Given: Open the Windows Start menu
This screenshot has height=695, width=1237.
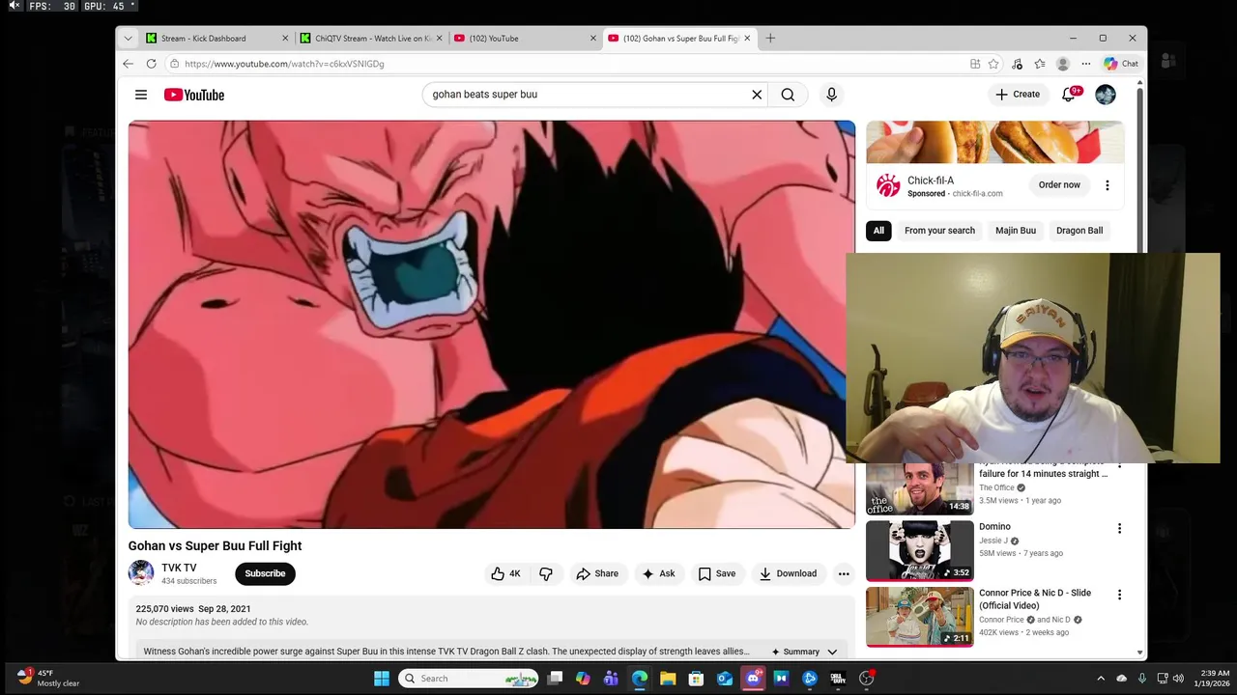Looking at the screenshot, I should pos(382,679).
